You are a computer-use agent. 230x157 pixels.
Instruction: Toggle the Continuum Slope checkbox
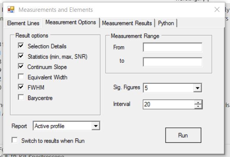pyautogui.click(x=21, y=66)
